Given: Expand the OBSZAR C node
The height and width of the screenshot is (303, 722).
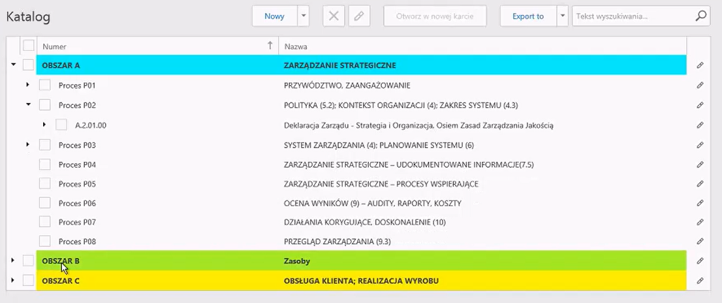Looking at the screenshot, I should (x=13, y=279).
